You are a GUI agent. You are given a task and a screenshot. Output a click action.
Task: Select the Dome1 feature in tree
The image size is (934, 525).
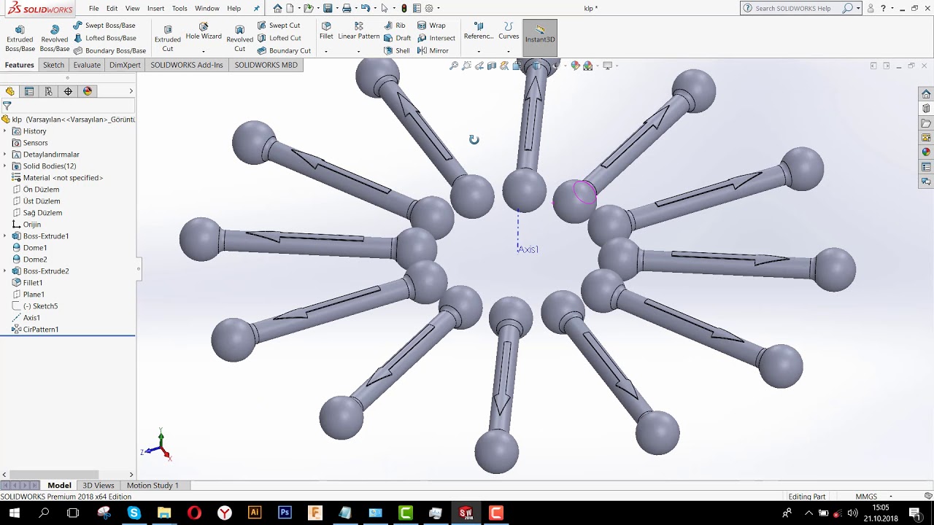(x=35, y=248)
